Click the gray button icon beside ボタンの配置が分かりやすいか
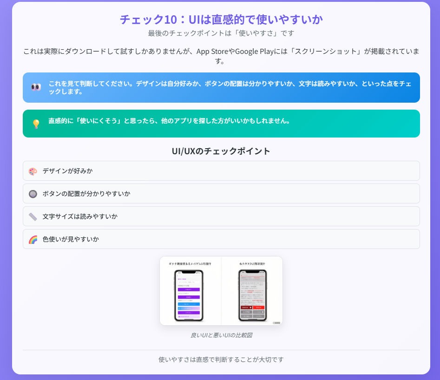440x380 pixels. 33,194
